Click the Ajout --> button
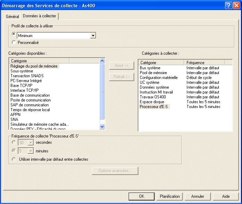 (x=121, y=65)
